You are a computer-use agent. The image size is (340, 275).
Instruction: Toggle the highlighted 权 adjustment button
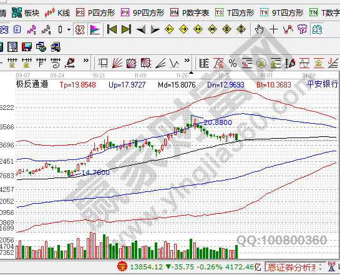coord(80,29)
